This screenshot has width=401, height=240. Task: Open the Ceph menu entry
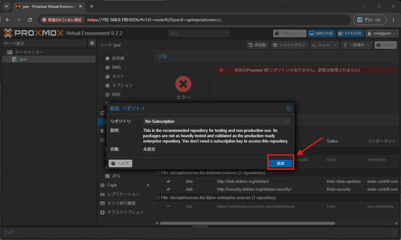coord(112,185)
